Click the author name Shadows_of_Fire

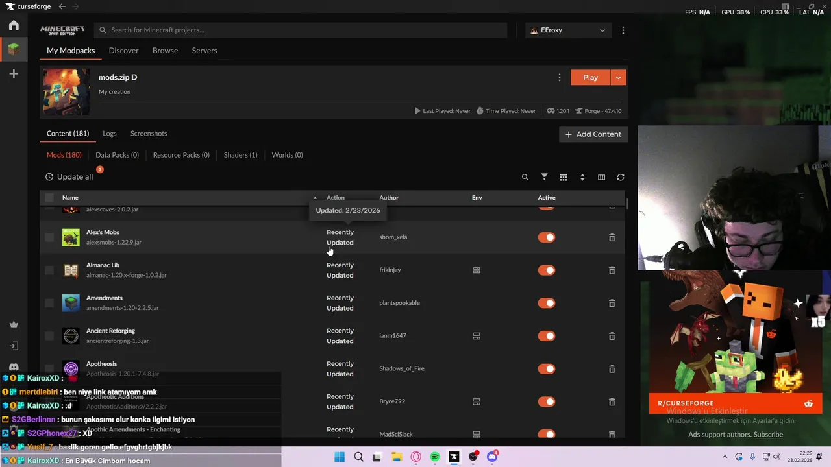pos(402,369)
